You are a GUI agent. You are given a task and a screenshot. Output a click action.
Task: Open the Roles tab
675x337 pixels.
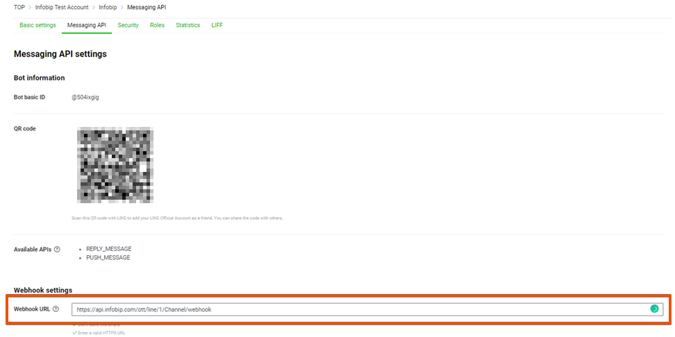coord(157,26)
